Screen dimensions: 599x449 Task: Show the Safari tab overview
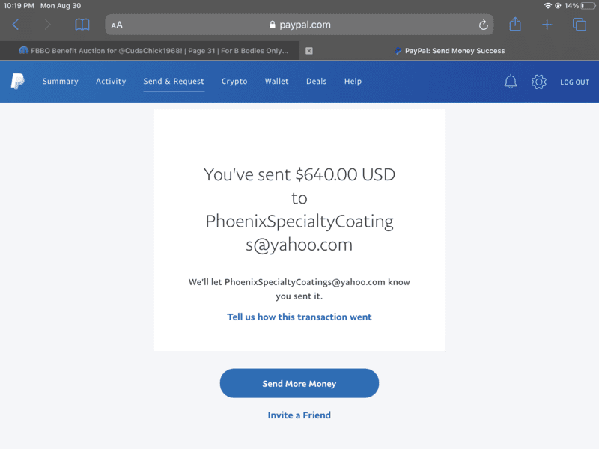580,25
